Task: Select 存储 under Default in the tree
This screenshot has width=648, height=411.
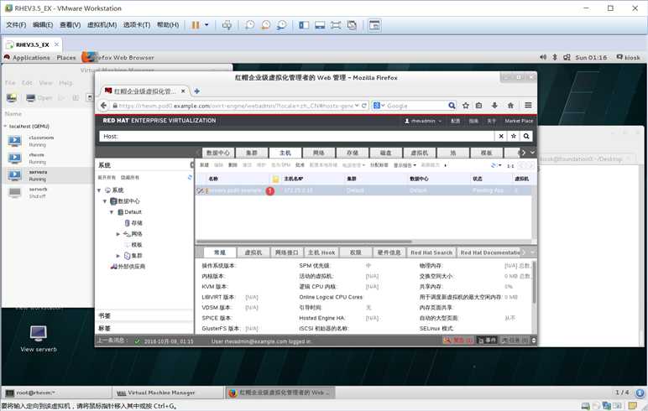Action: pyautogui.click(x=134, y=223)
